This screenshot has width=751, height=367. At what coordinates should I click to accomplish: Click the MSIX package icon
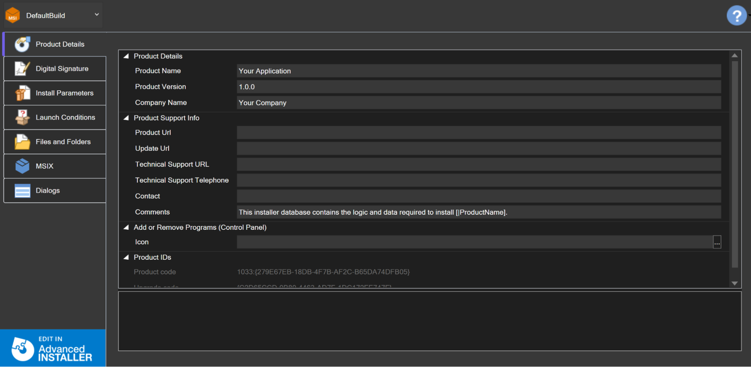pyautogui.click(x=22, y=166)
